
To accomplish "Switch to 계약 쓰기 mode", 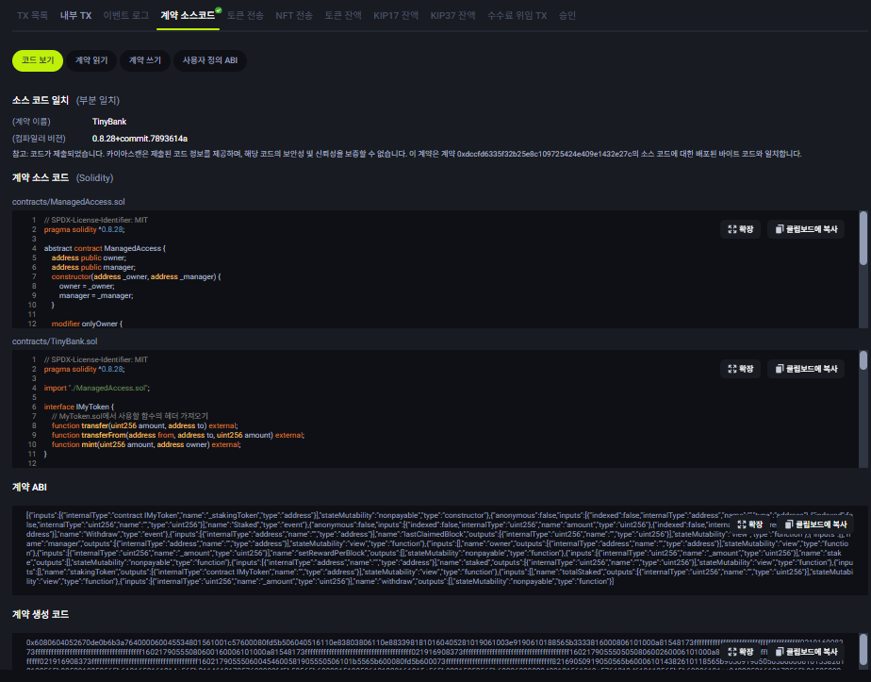I will [148, 60].
